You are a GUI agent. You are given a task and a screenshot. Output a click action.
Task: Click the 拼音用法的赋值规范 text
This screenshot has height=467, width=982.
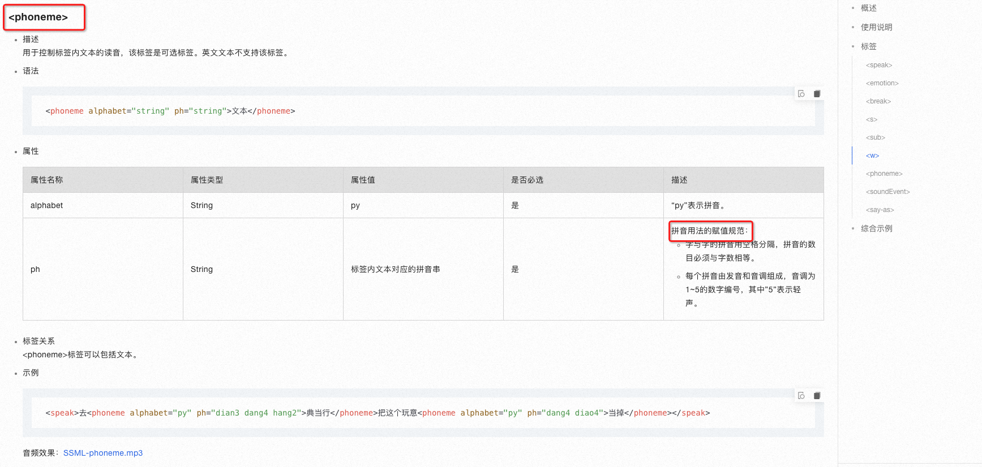[710, 231]
